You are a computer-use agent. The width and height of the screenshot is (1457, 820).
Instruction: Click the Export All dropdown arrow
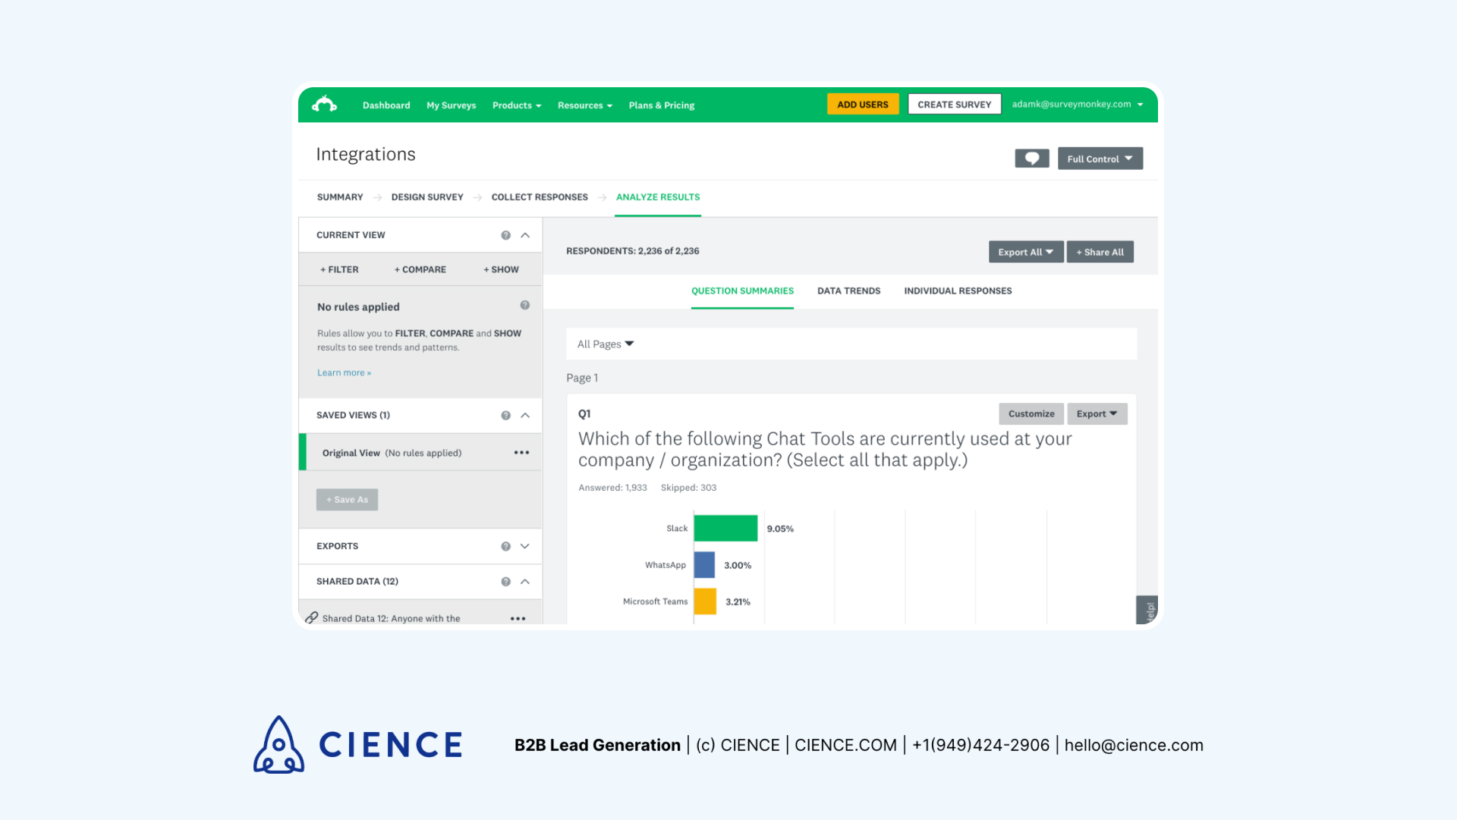click(x=1049, y=252)
